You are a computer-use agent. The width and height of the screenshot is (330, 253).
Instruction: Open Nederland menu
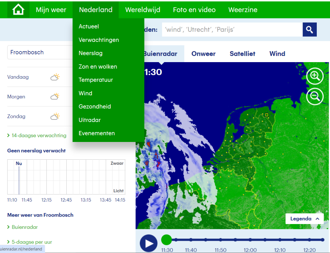coord(96,10)
